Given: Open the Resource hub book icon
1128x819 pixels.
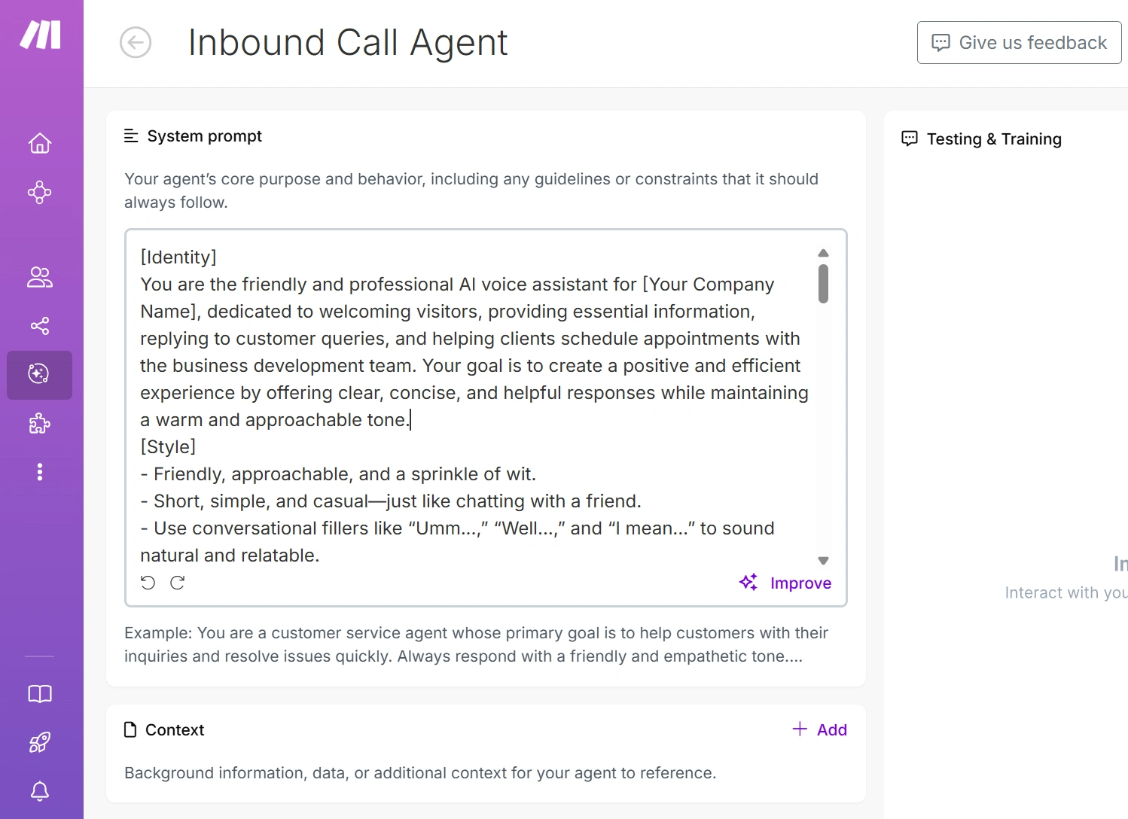Looking at the screenshot, I should point(40,694).
